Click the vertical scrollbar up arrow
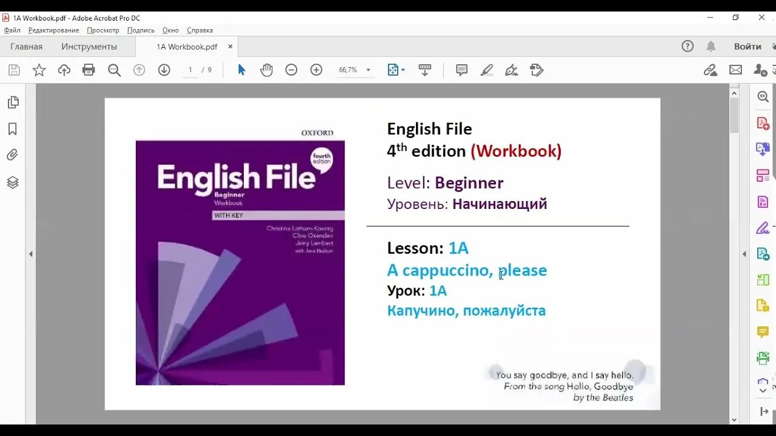Viewport: 776px width, 436px height. click(734, 93)
